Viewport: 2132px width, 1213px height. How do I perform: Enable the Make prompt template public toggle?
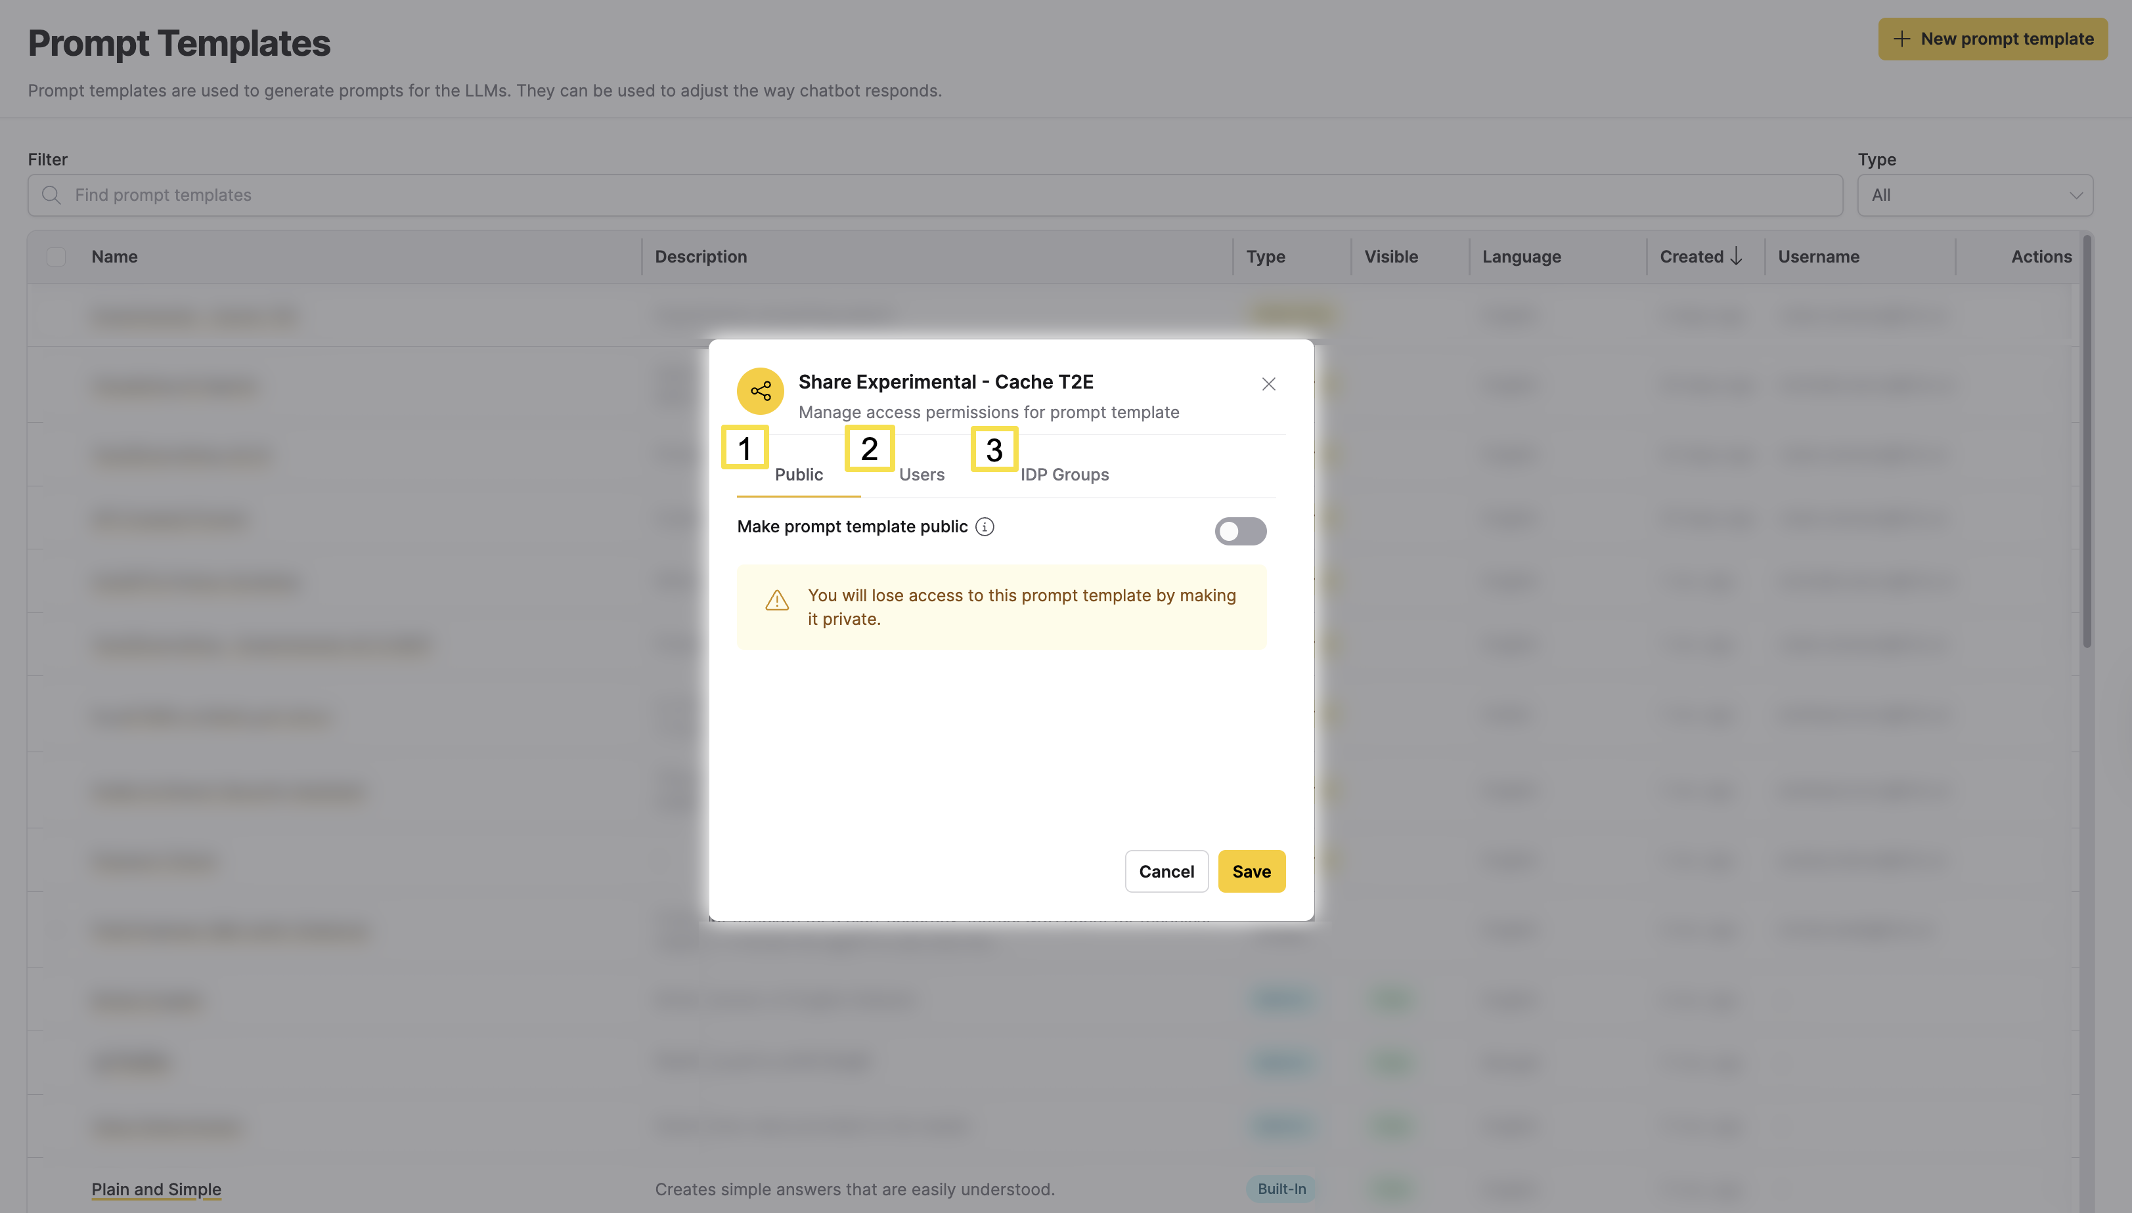(1240, 530)
